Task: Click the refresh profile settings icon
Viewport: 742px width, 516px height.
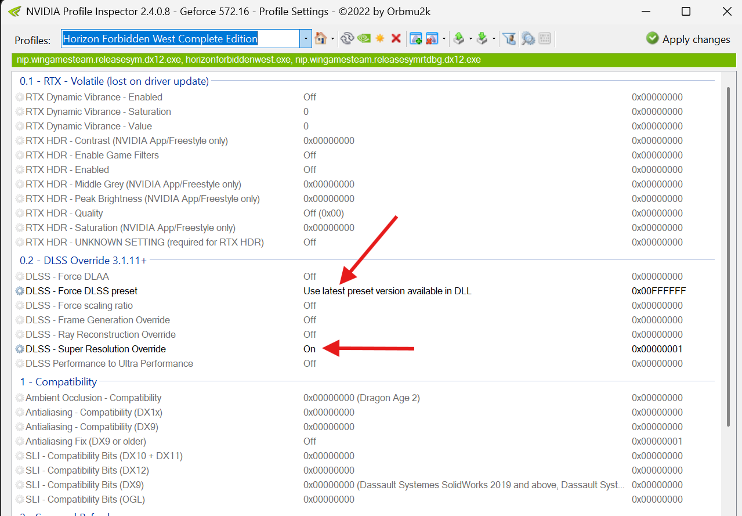Action: [347, 39]
